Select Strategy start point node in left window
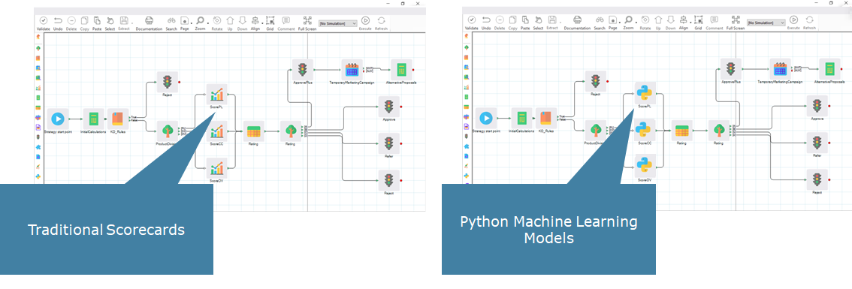 pyautogui.click(x=58, y=119)
